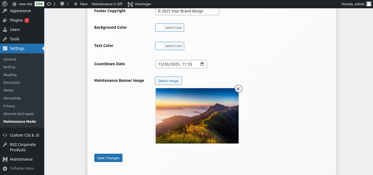Click the admin avatar icon
Image resolution: width=373 pixels, height=175 pixels.
(369, 4)
